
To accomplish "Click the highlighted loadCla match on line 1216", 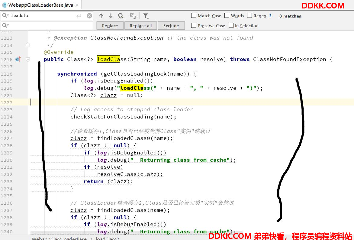I will click(109, 59).
